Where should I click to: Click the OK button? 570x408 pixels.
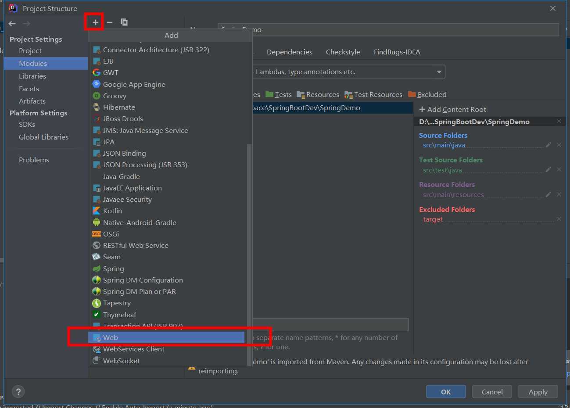tap(446, 392)
